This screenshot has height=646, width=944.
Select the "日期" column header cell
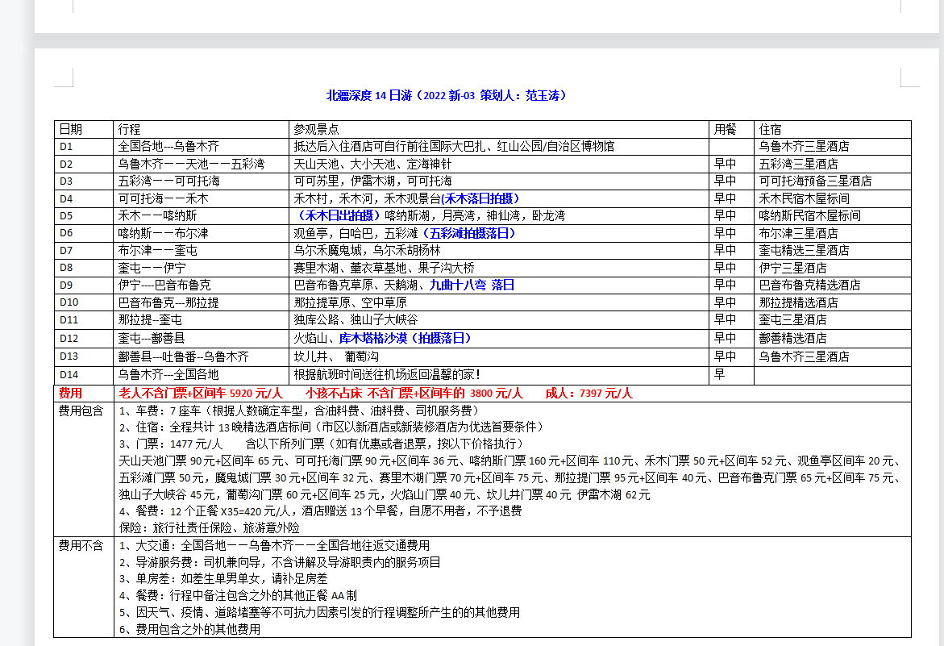(71, 129)
